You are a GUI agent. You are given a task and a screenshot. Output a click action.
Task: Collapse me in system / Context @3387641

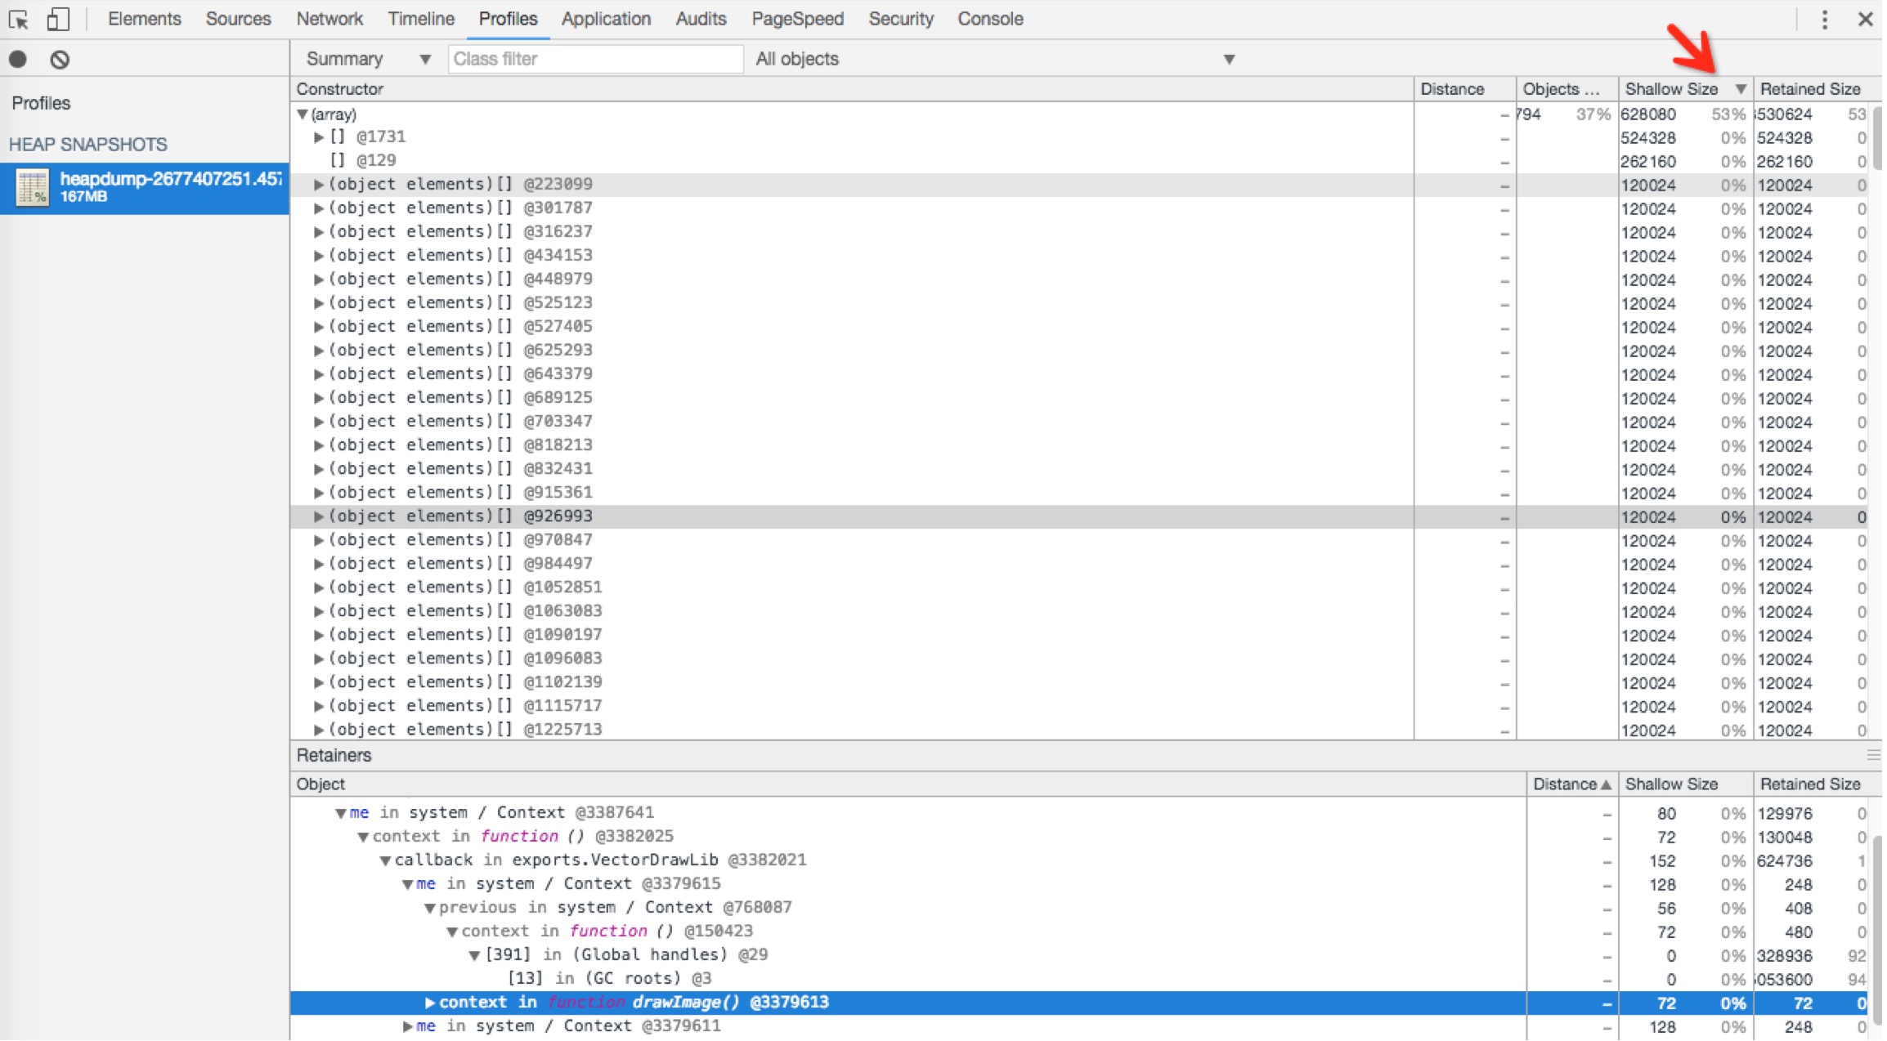[341, 813]
